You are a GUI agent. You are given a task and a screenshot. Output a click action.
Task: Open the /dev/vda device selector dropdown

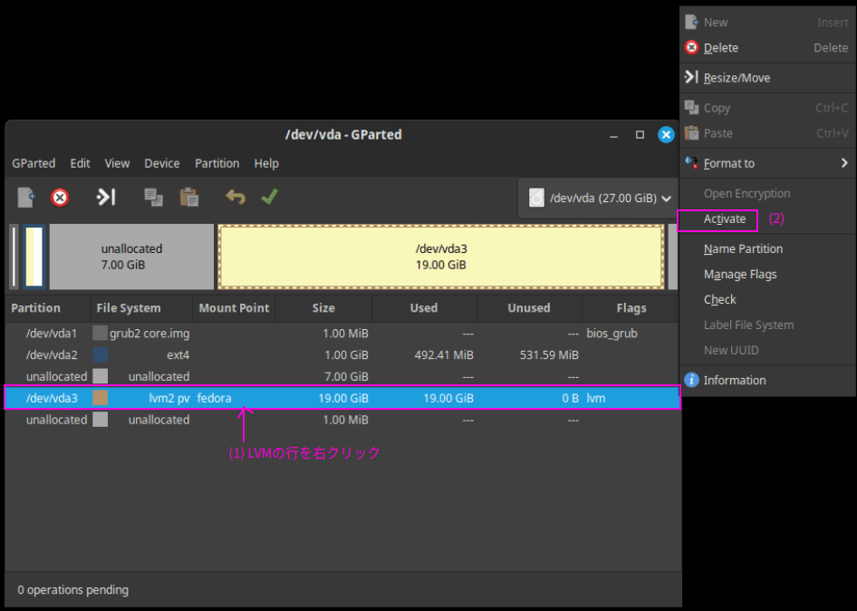click(600, 198)
